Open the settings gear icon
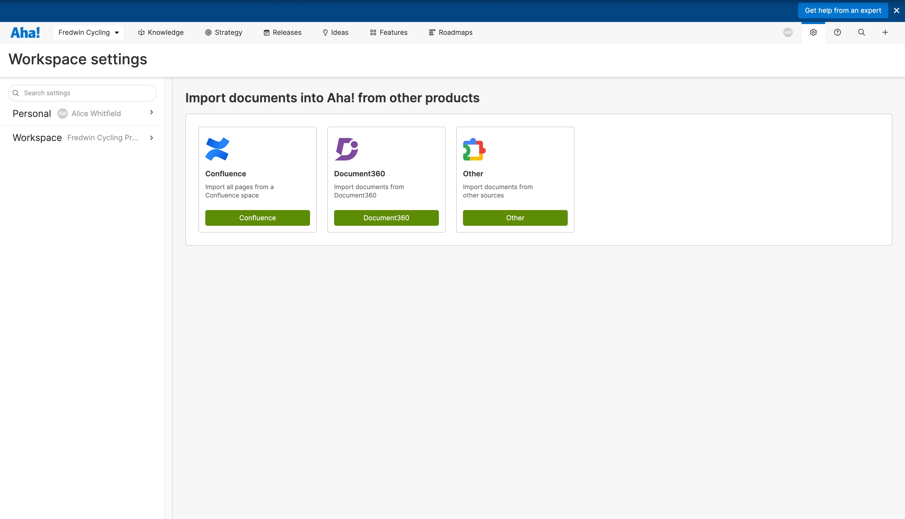The height and width of the screenshot is (519, 905). point(813,32)
